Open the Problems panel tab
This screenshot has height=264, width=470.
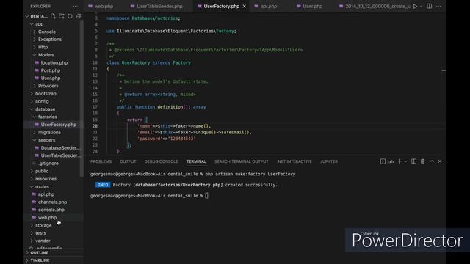[101, 161]
